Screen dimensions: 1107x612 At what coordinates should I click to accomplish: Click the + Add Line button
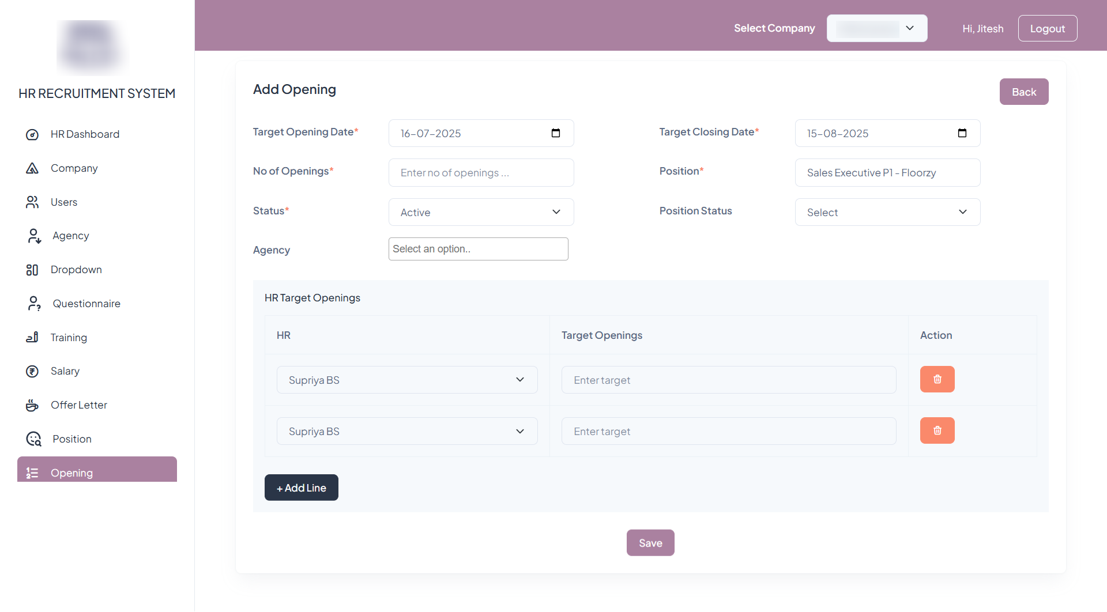(x=302, y=488)
